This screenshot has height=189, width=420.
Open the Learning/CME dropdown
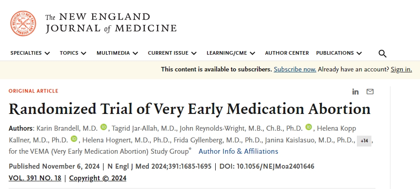click(231, 53)
